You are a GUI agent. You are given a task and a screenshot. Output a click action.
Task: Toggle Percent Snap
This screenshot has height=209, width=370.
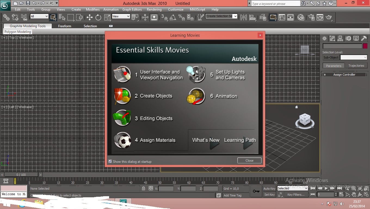click(x=181, y=17)
